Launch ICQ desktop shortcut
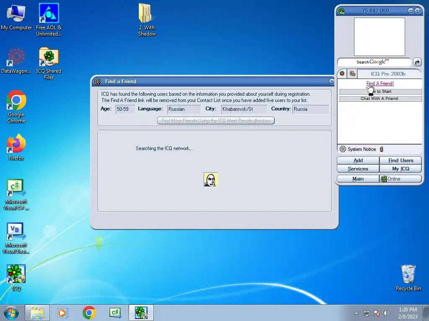429x321 pixels. point(16,278)
